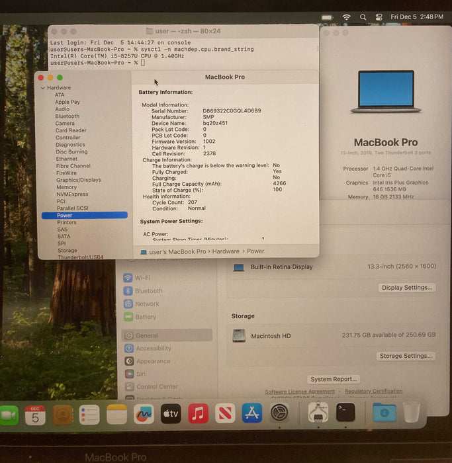The image size is (452, 463).
Task: Select Bluetooth in System Information sidebar
Action: pos(68,116)
